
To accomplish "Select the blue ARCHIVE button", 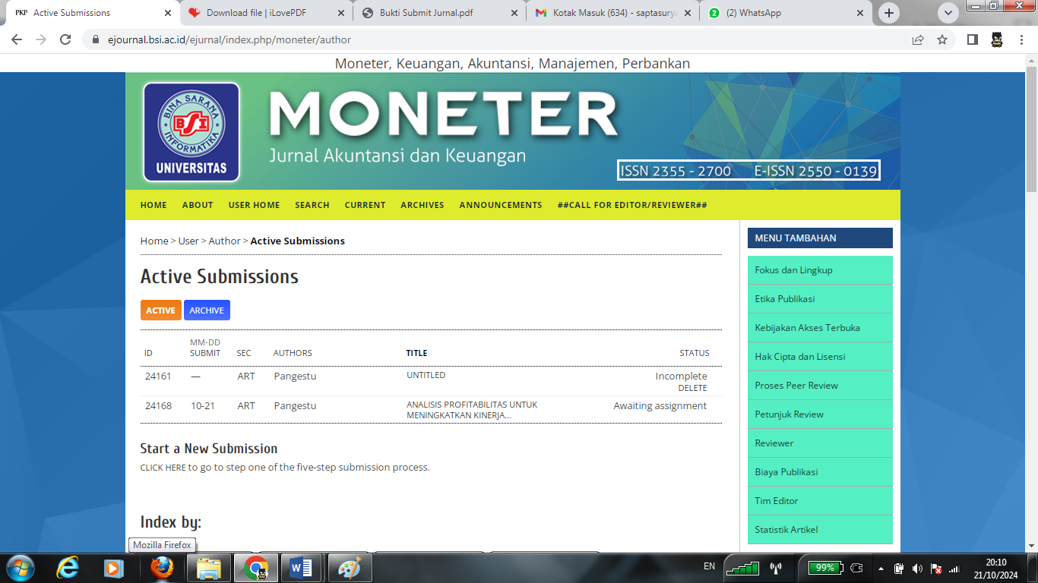I will tap(207, 310).
